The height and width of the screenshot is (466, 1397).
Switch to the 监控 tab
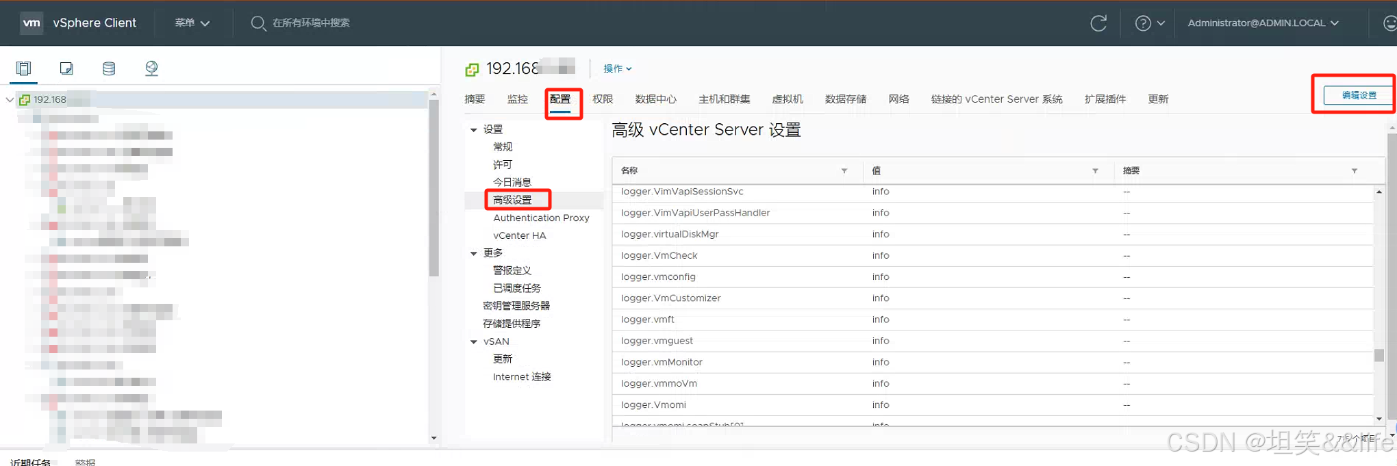coord(518,99)
